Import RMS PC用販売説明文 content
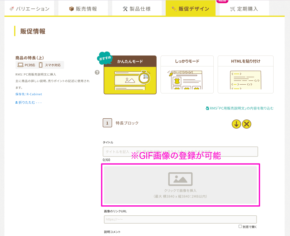290x236 pixels. click(240, 108)
